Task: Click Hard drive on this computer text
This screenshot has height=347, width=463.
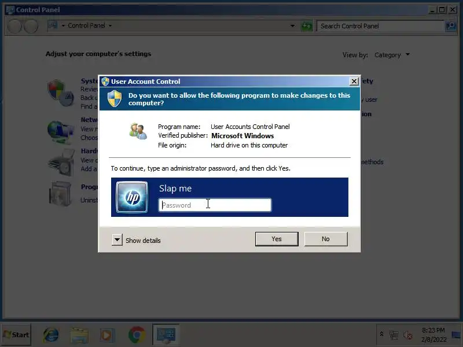Action: tap(249, 145)
